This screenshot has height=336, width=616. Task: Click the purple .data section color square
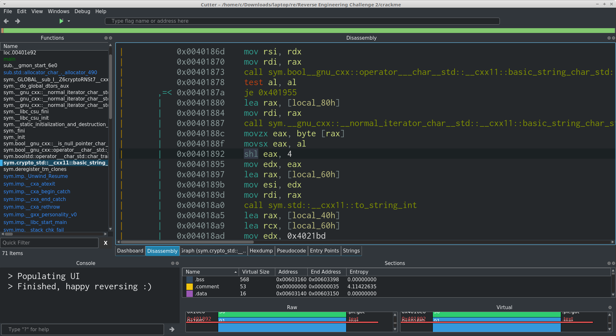click(190, 294)
